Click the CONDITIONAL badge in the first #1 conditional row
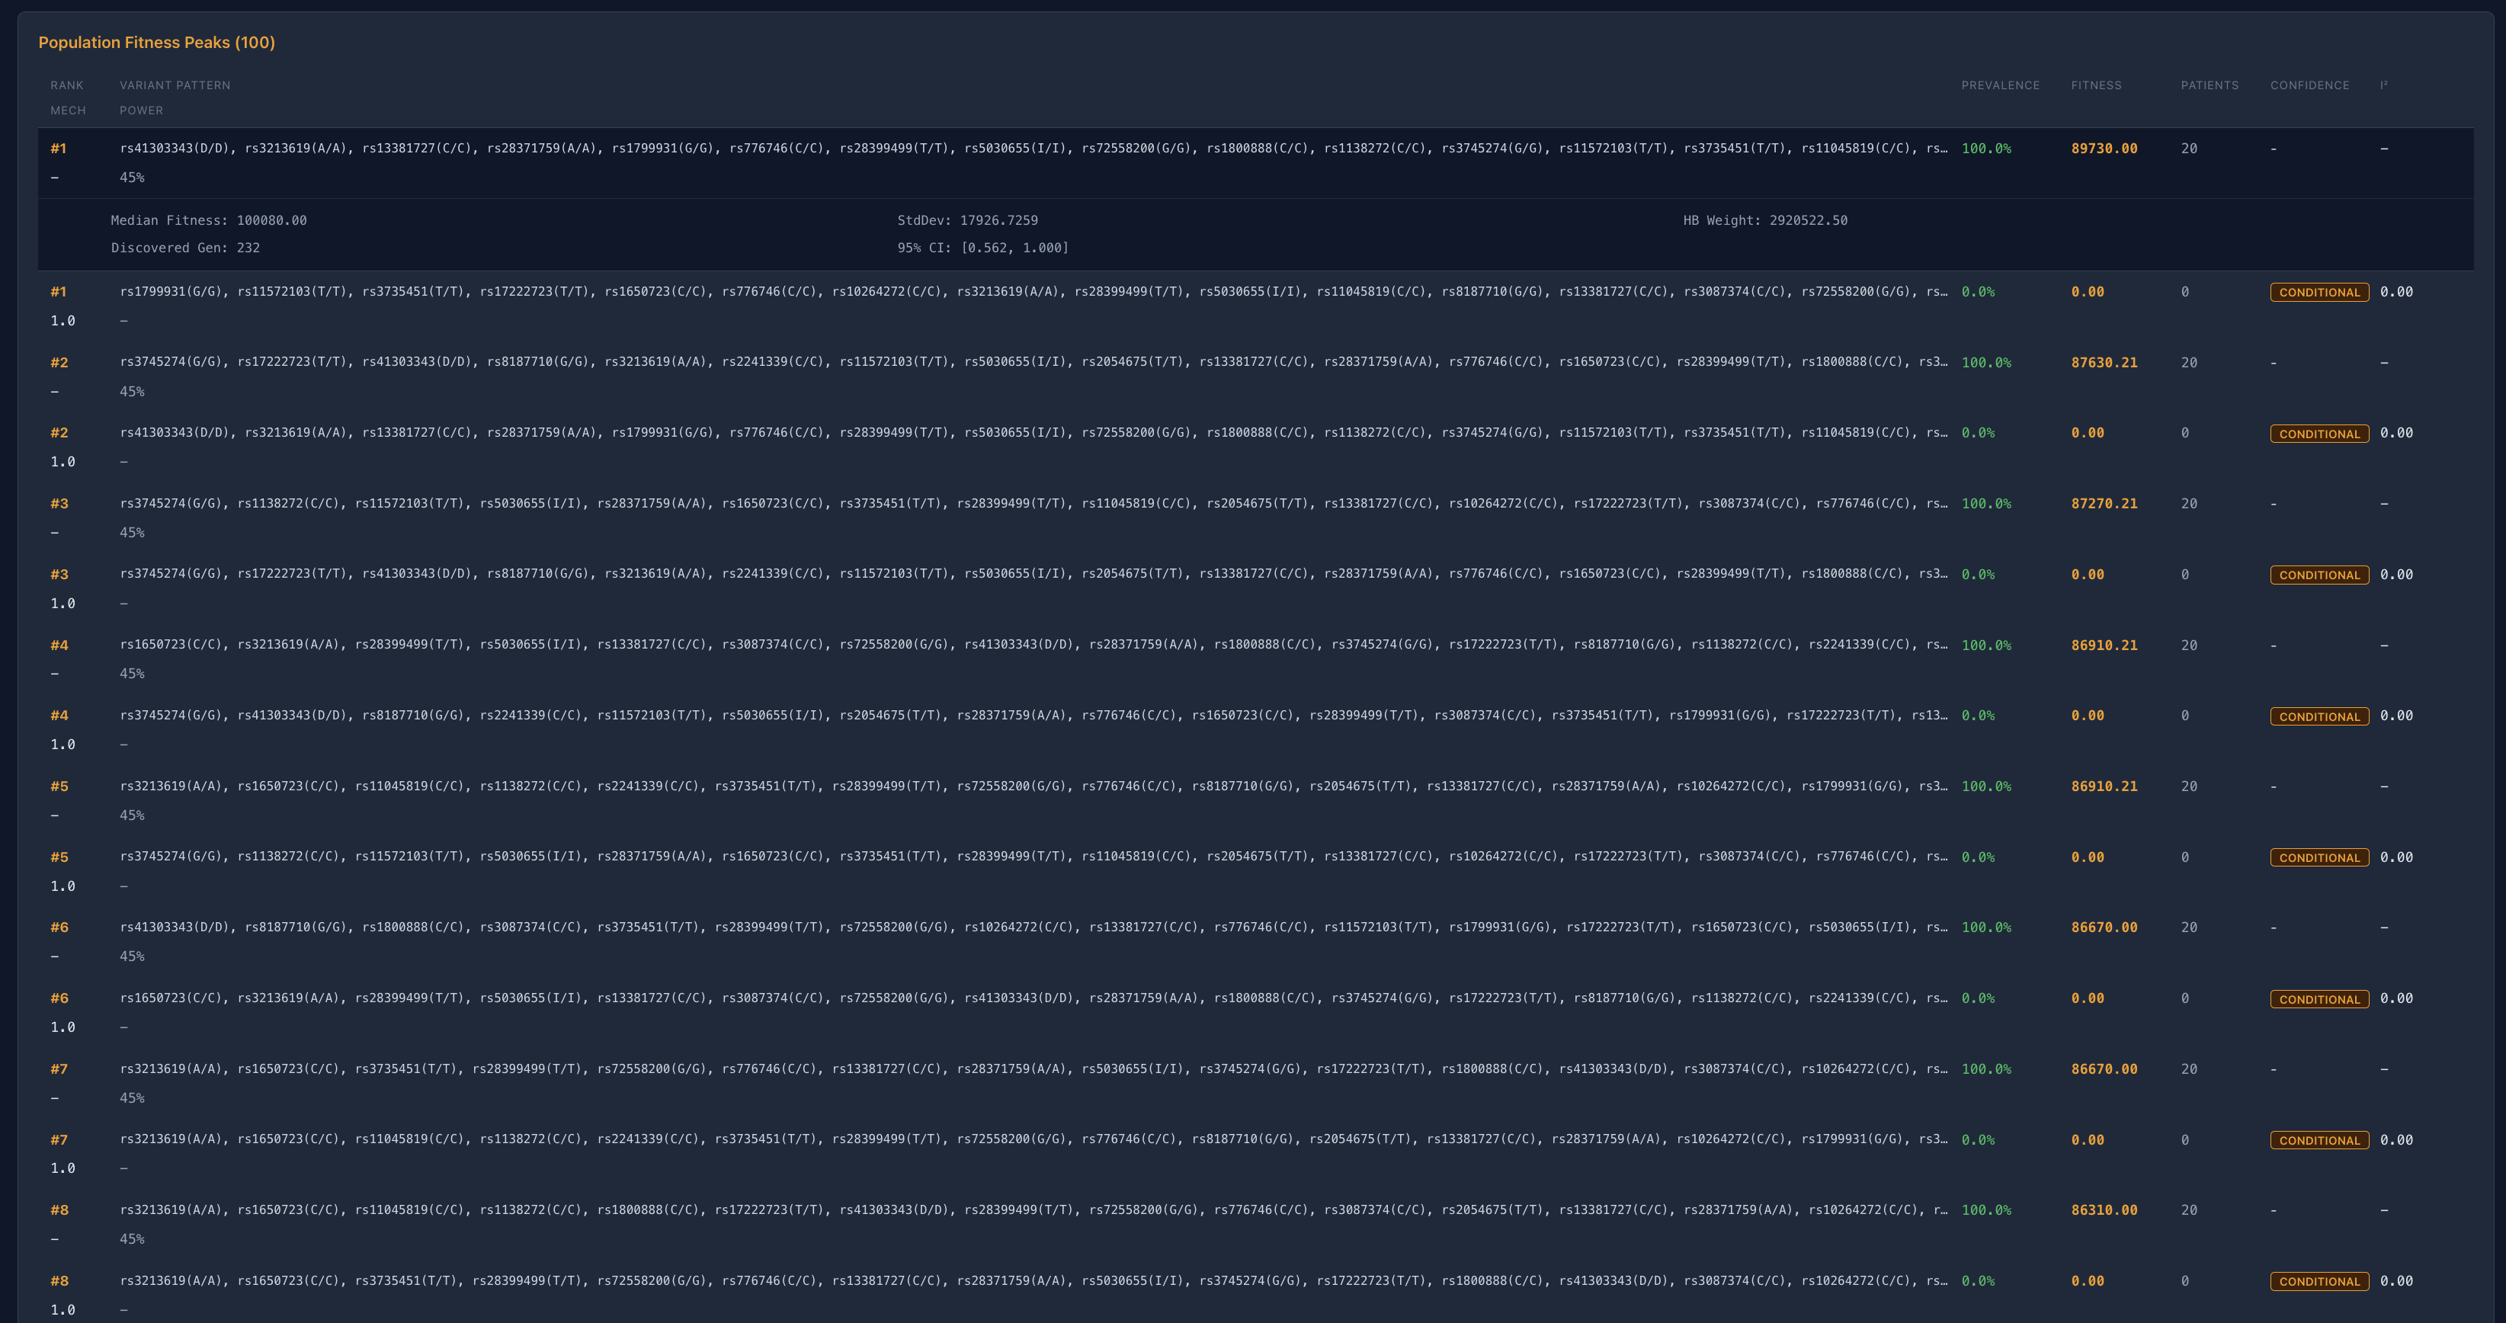2506x1323 pixels. [2319, 293]
